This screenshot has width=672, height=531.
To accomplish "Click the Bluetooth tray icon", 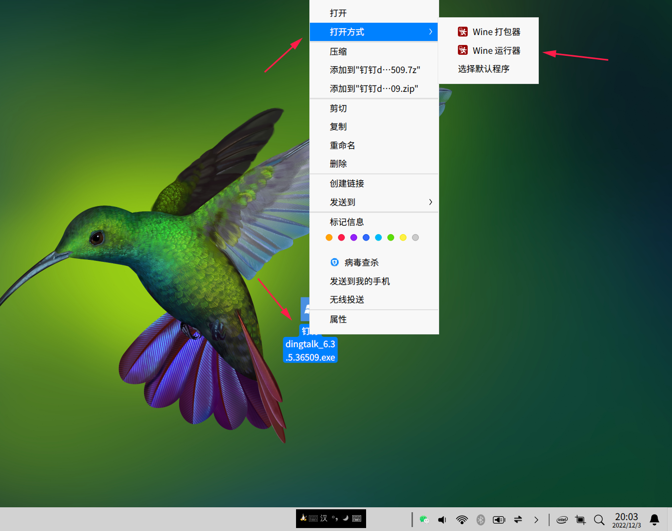I will 481,520.
